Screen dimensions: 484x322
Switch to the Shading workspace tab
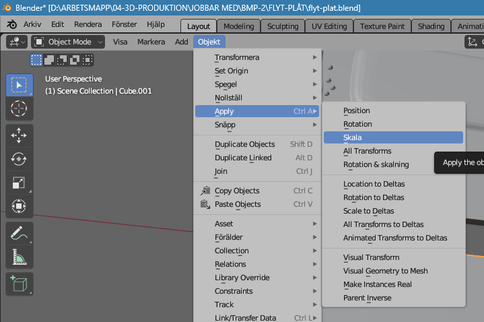click(x=431, y=26)
